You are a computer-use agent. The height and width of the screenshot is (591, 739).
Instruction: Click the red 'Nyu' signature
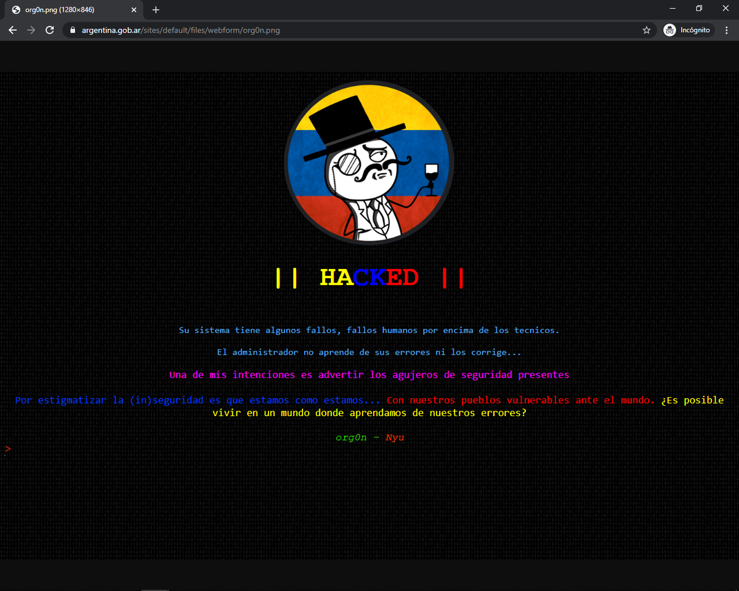(395, 438)
